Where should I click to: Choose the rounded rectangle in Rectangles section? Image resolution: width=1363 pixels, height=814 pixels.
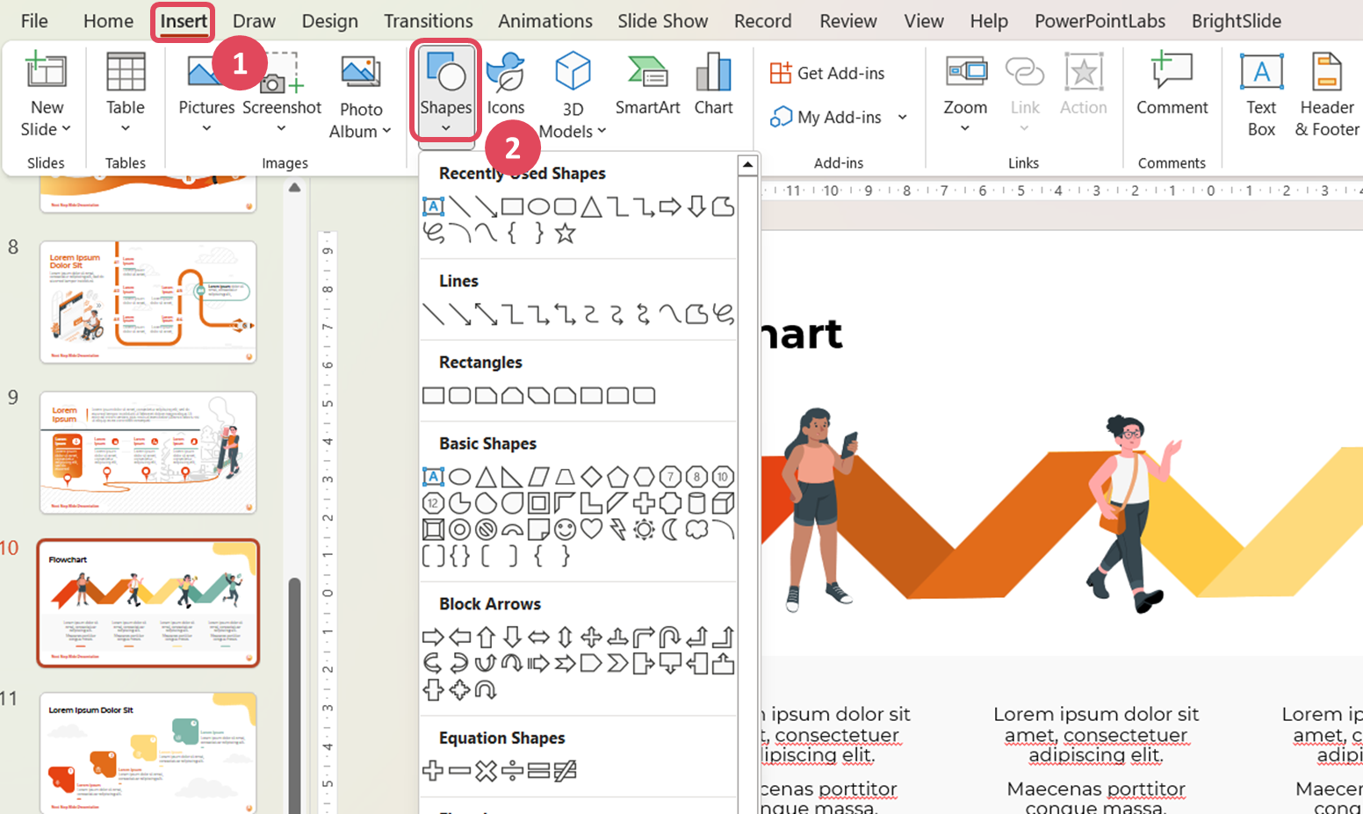click(459, 395)
